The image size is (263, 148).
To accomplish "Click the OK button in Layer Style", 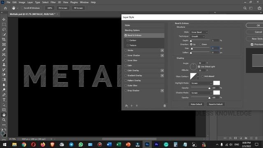I will 255,25.
